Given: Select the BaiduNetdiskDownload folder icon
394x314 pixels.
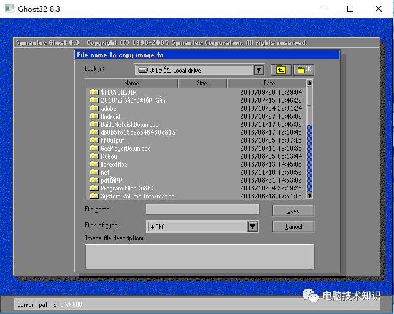Looking at the screenshot, I should (x=95, y=124).
